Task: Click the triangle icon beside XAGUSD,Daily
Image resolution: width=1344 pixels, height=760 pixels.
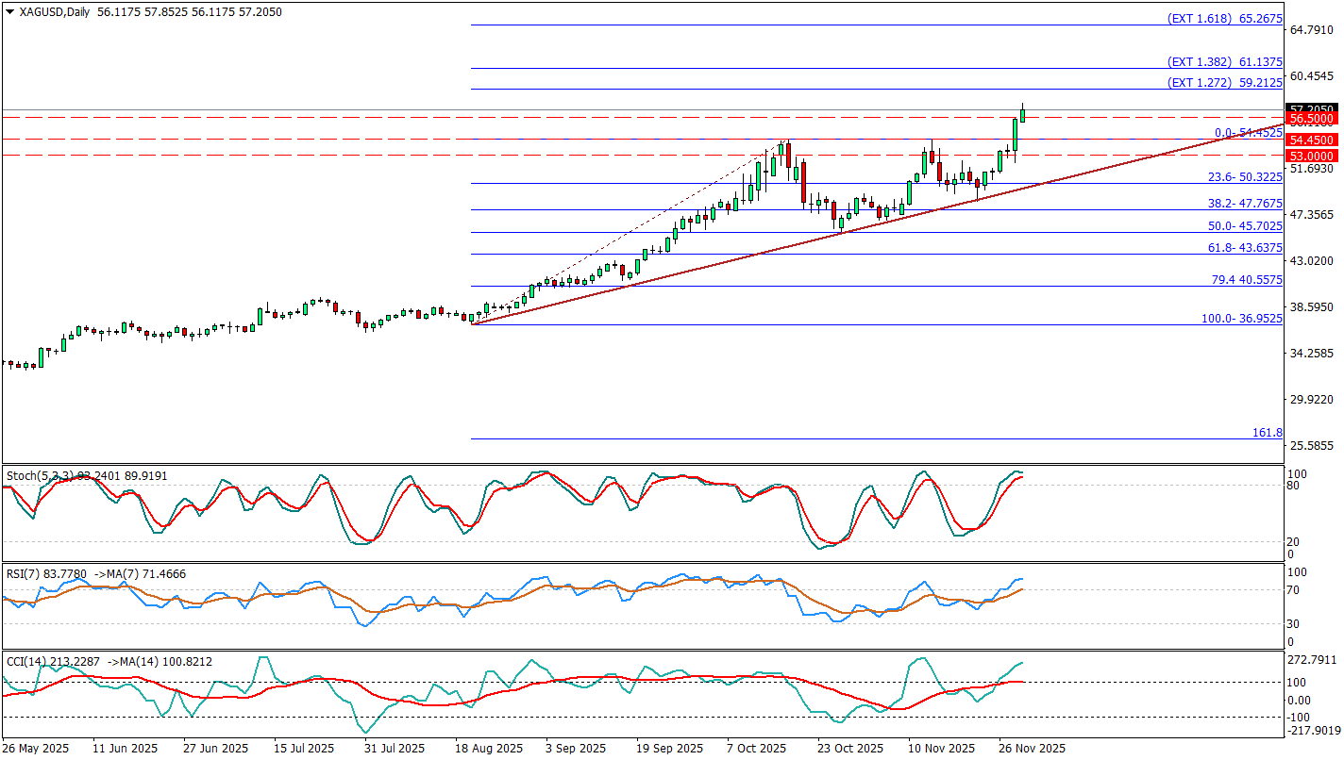Action: pos(10,12)
